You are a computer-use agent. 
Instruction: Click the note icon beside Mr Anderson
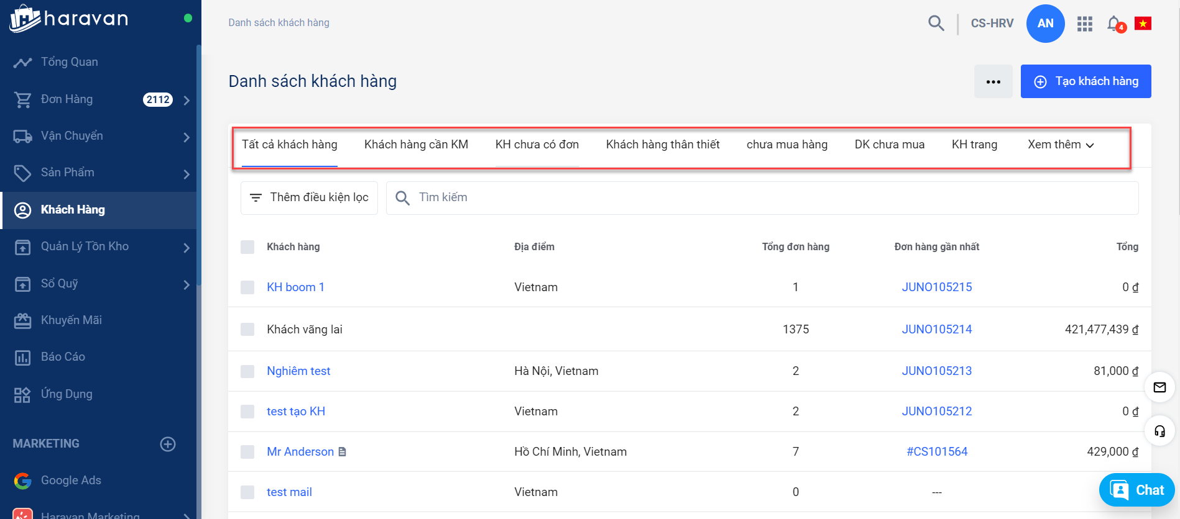[342, 452]
